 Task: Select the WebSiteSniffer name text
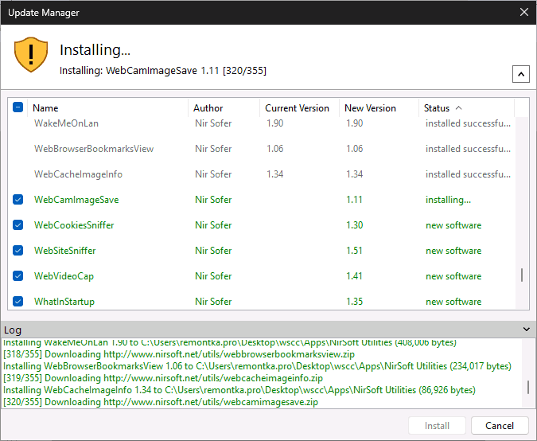click(64, 251)
